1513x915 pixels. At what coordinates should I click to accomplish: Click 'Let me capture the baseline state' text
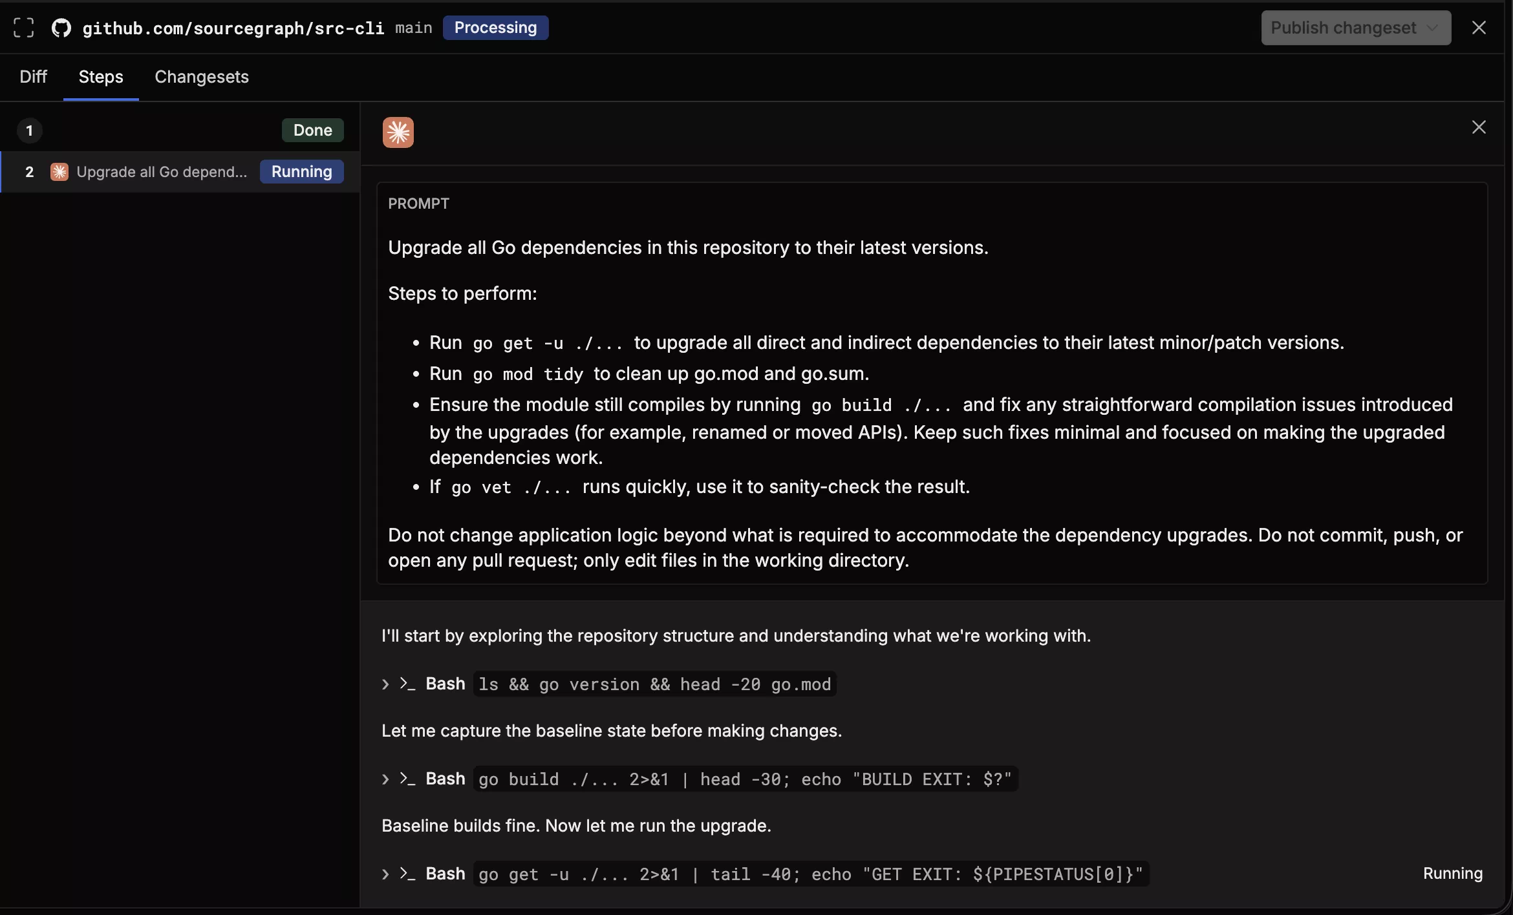(x=612, y=731)
